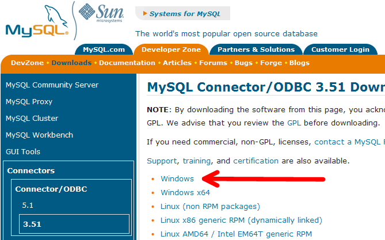
Task: Open the Windows x64 download link
Action: [185, 193]
